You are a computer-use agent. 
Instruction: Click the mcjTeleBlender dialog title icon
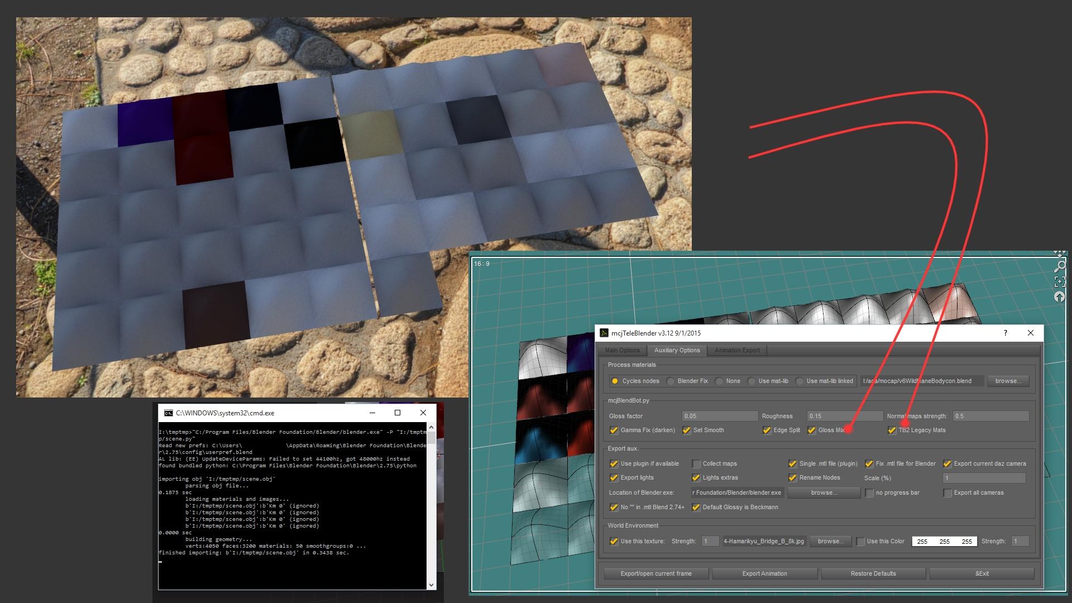[604, 333]
